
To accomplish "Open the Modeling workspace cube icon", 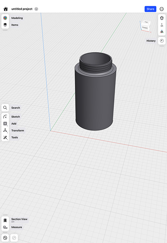I will pos(5,18).
